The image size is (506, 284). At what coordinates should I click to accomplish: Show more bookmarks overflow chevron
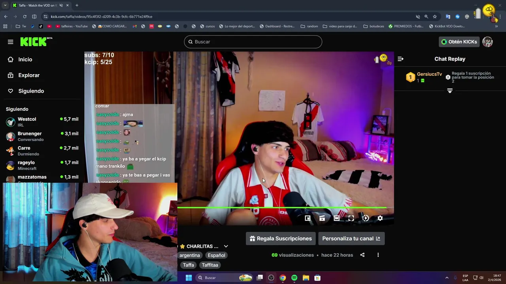(497, 26)
